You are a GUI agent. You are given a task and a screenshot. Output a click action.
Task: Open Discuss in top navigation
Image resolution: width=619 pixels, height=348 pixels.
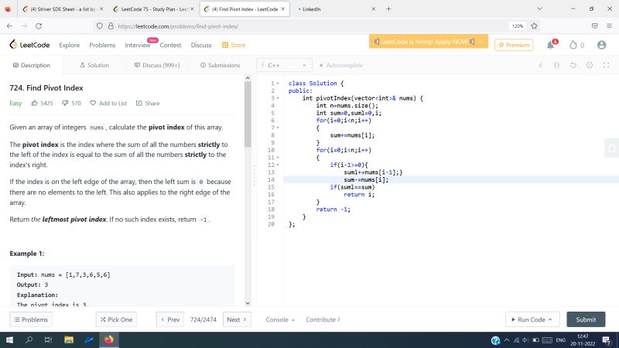(201, 45)
